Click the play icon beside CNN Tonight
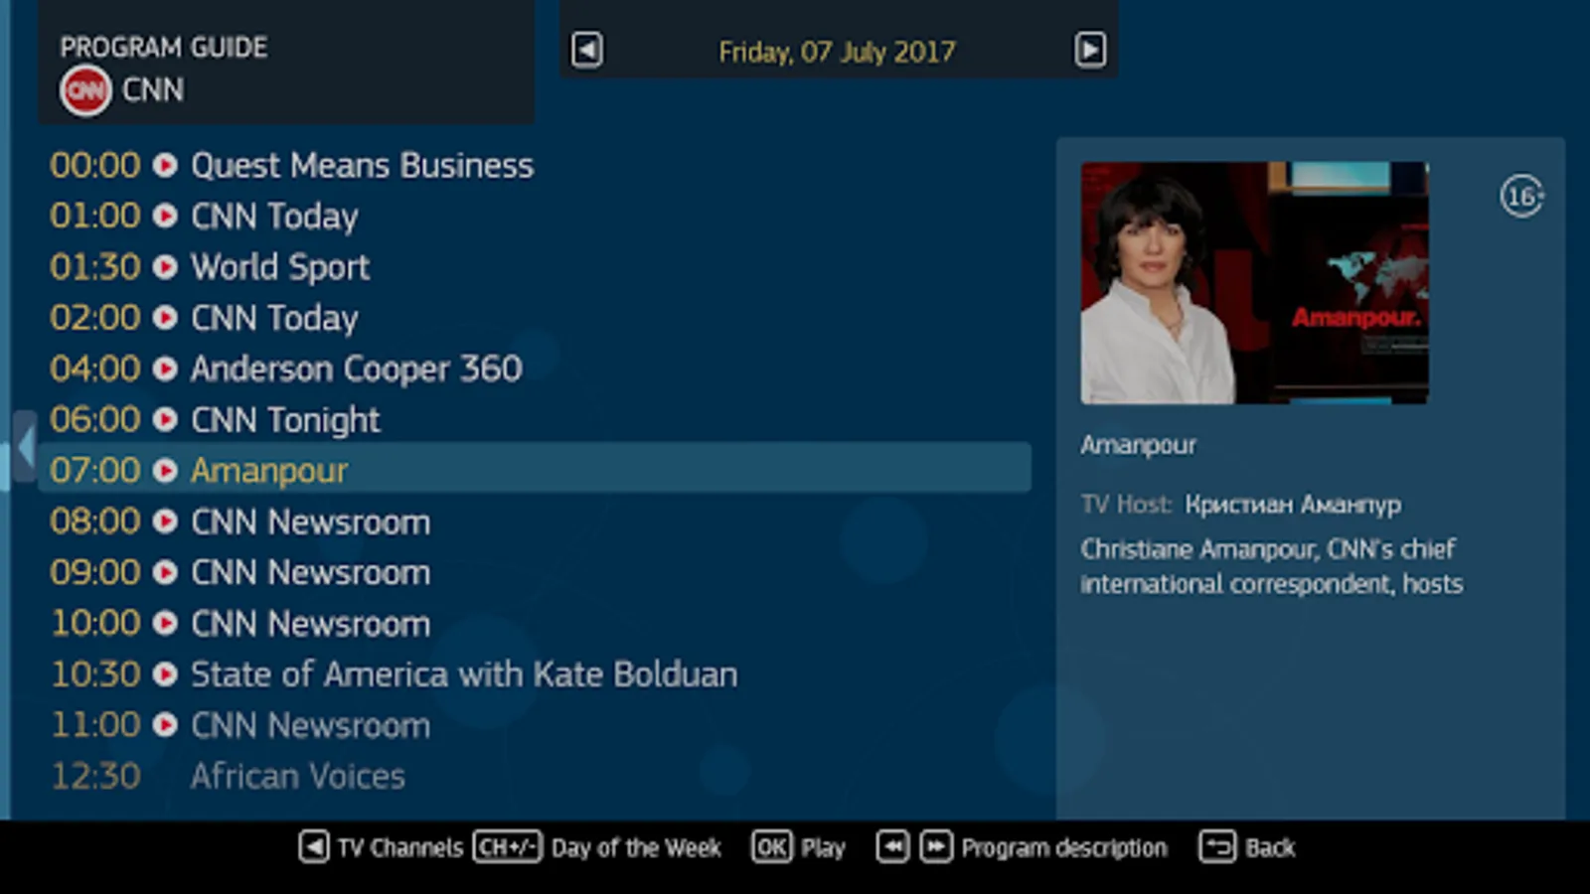The height and width of the screenshot is (894, 1590). point(165,419)
